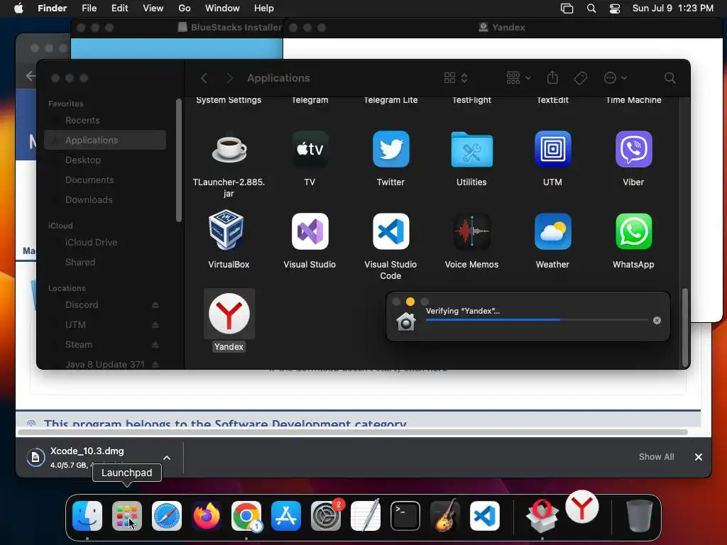Open Visual Studio Code from the Dock
Screen dimensions: 727x545
click(x=484, y=516)
